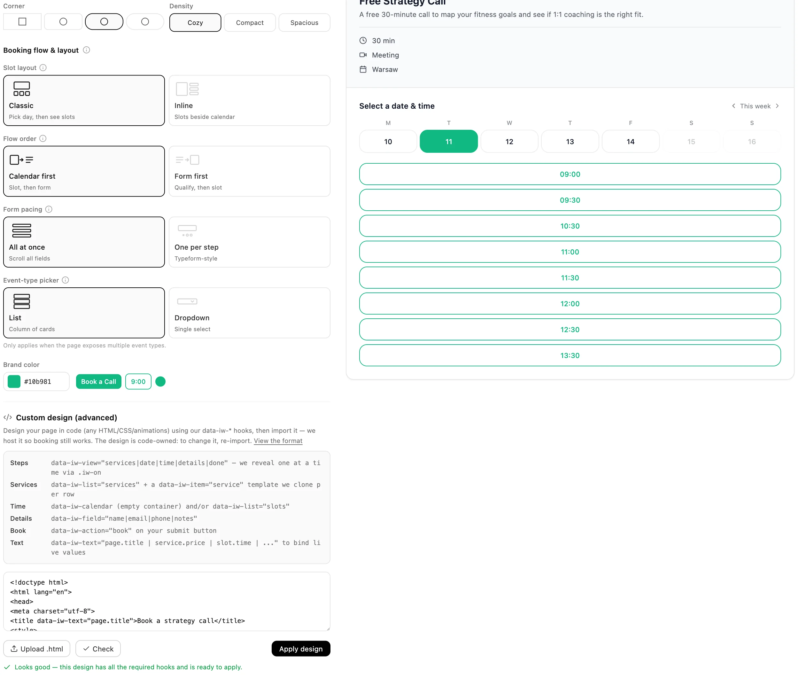Book the 12:30 time slot
799x693 pixels.
570,330
